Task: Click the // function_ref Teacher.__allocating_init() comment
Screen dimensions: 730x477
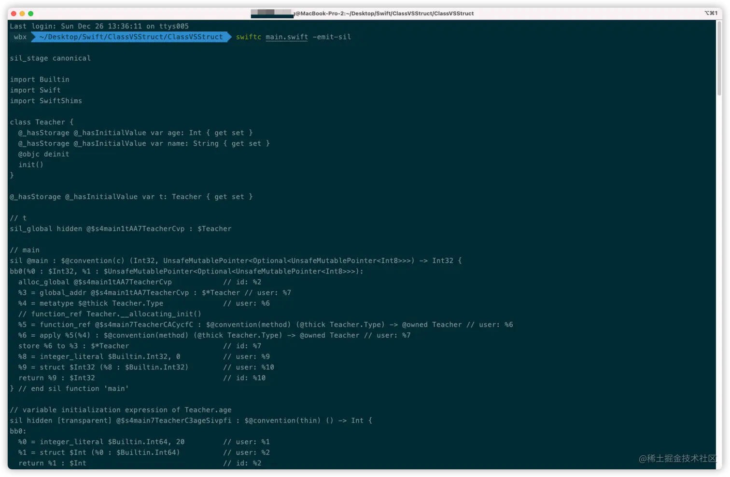Action: tap(110, 314)
